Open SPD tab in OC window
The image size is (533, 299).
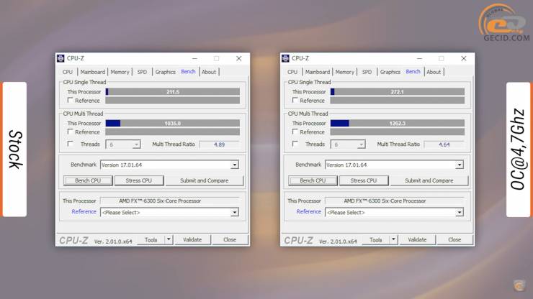pos(367,72)
